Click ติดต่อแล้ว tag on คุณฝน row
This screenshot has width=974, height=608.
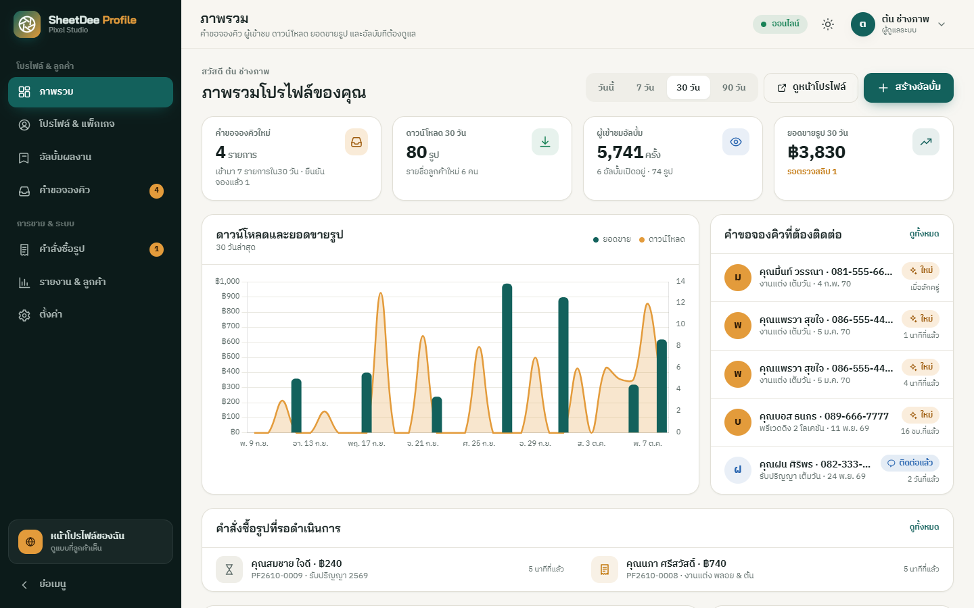[910, 463]
